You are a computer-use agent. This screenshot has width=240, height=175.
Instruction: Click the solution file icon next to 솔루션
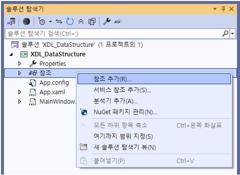pos(15,44)
